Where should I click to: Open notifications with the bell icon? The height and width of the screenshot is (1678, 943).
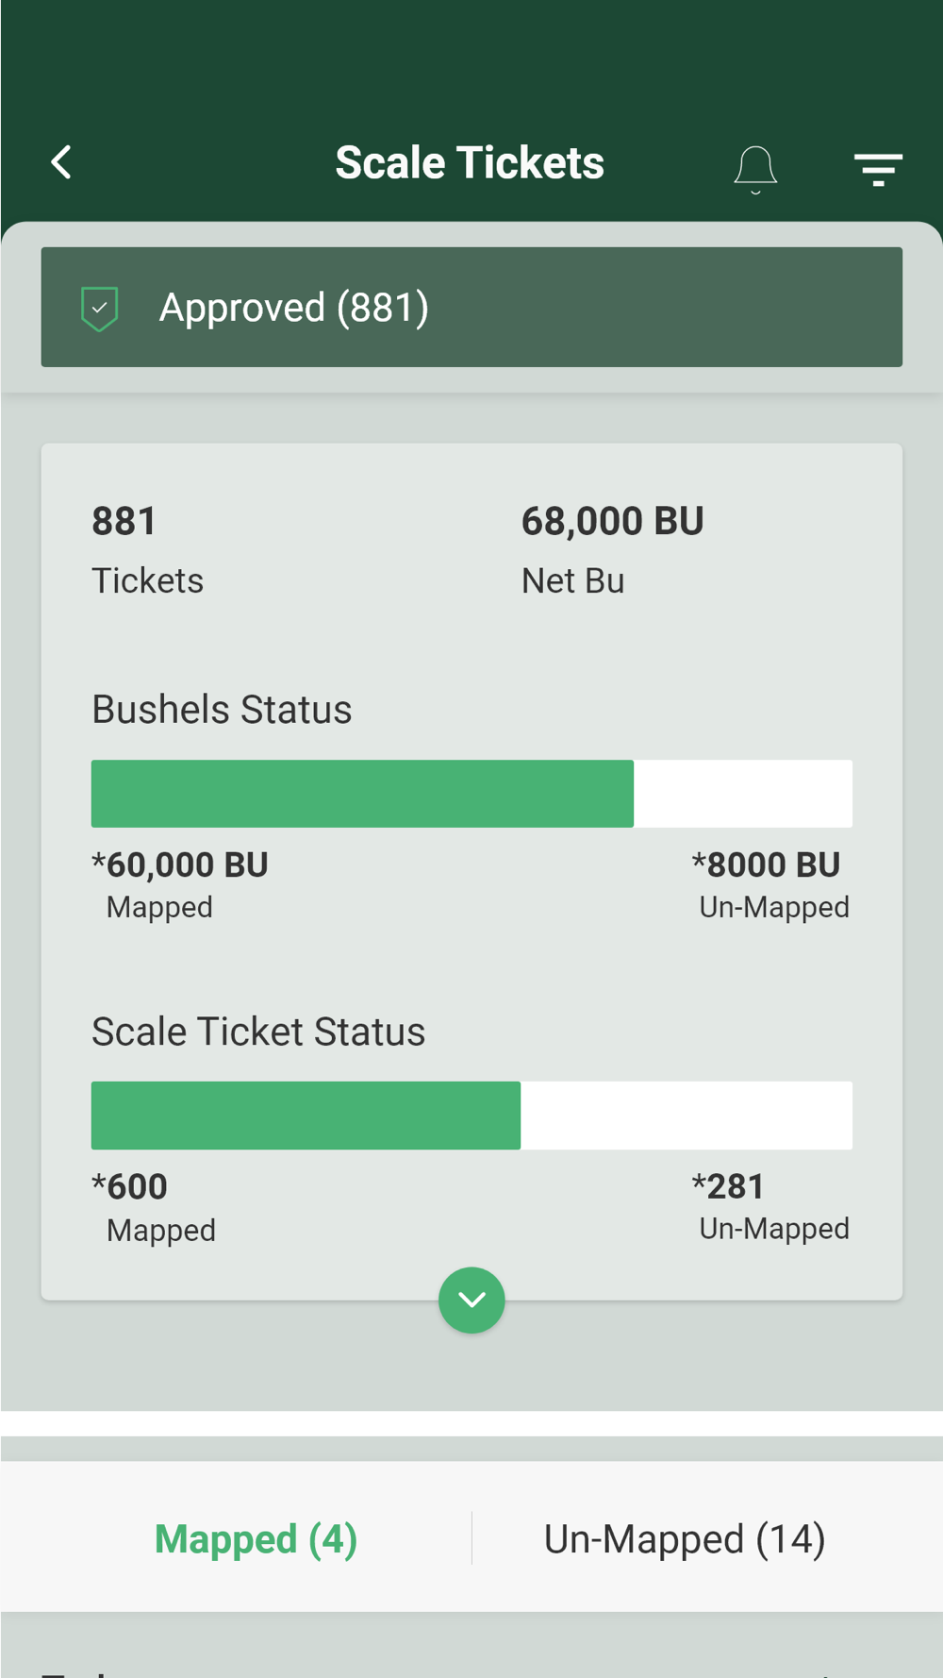click(755, 169)
